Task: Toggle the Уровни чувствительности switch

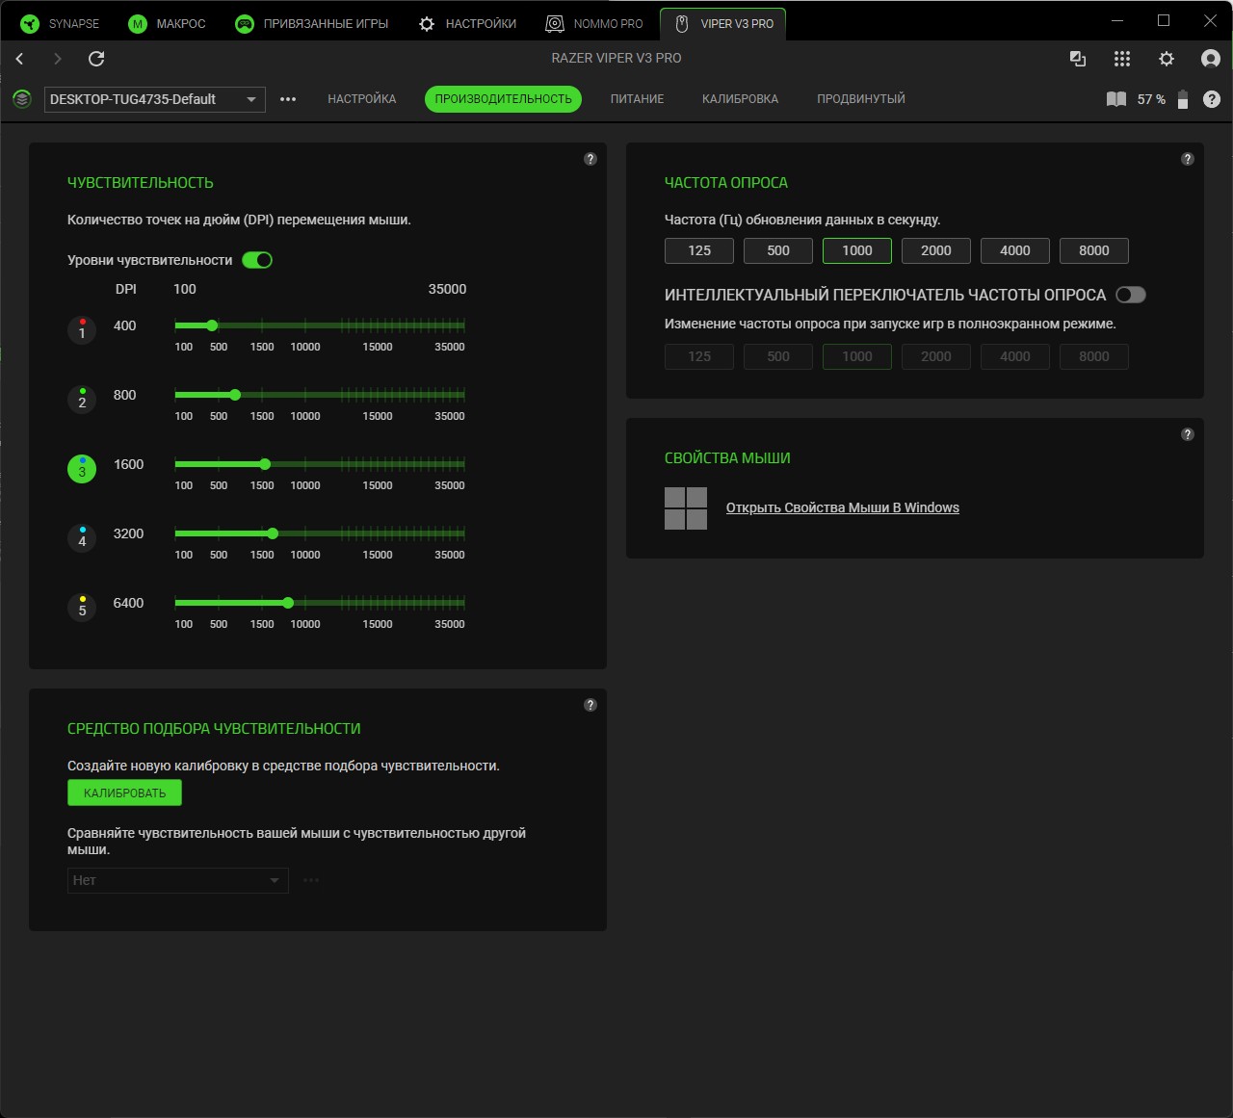Action: click(x=257, y=260)
